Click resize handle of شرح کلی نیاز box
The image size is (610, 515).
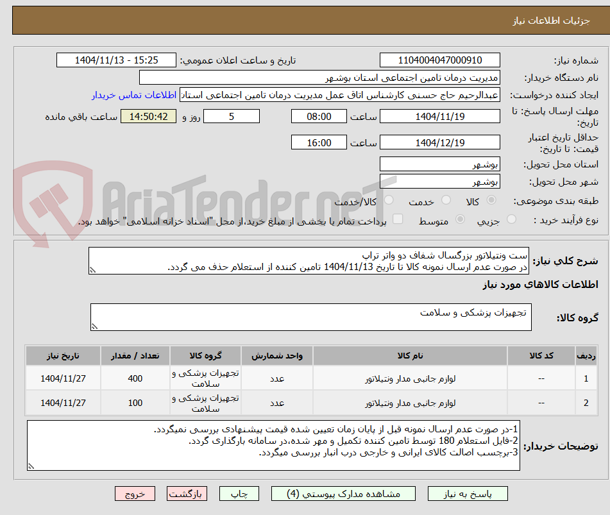tap(92, 270)
